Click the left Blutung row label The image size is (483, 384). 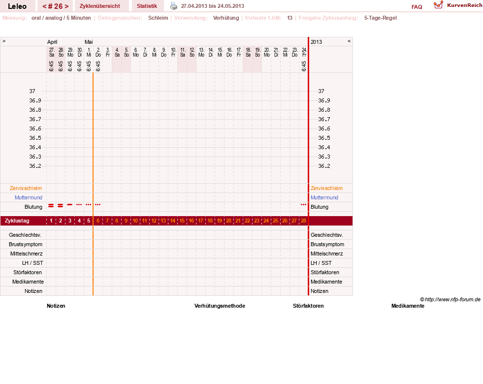[33, 207]
